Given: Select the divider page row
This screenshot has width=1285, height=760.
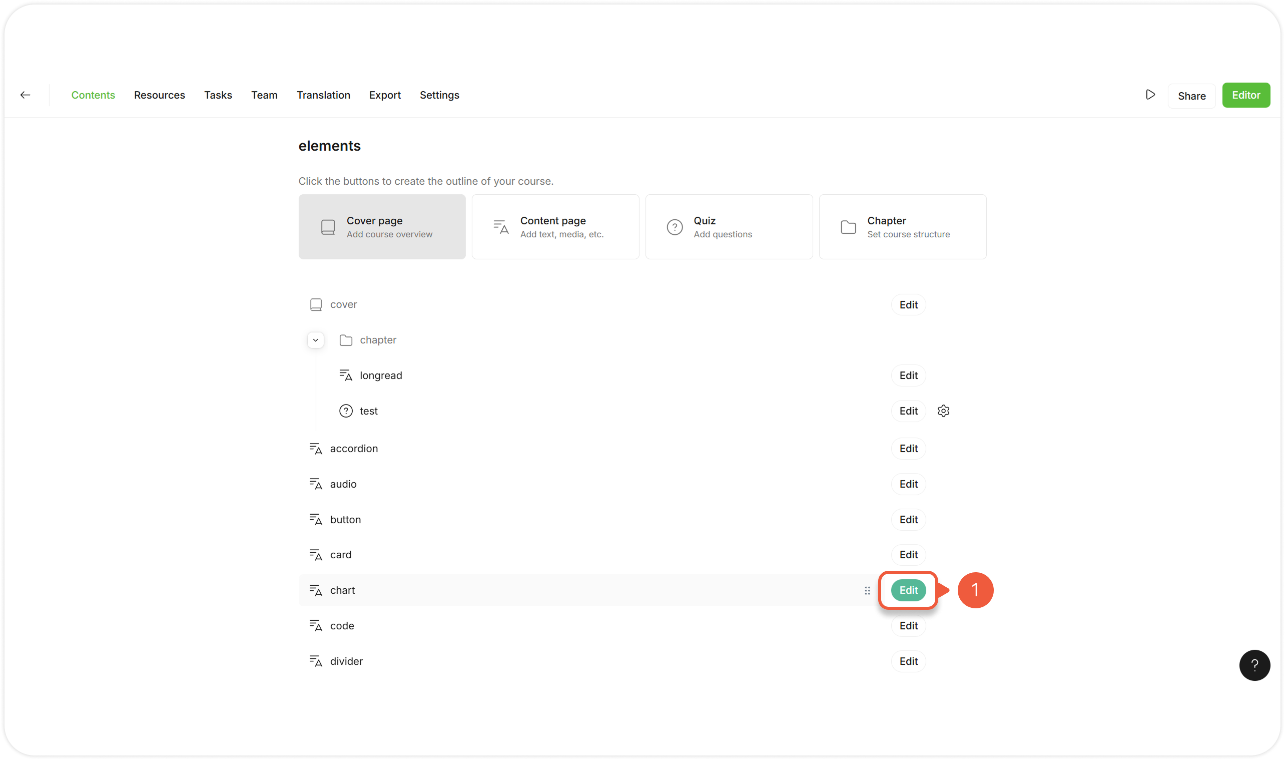Looking at the screenshot, I should point(346,661).
